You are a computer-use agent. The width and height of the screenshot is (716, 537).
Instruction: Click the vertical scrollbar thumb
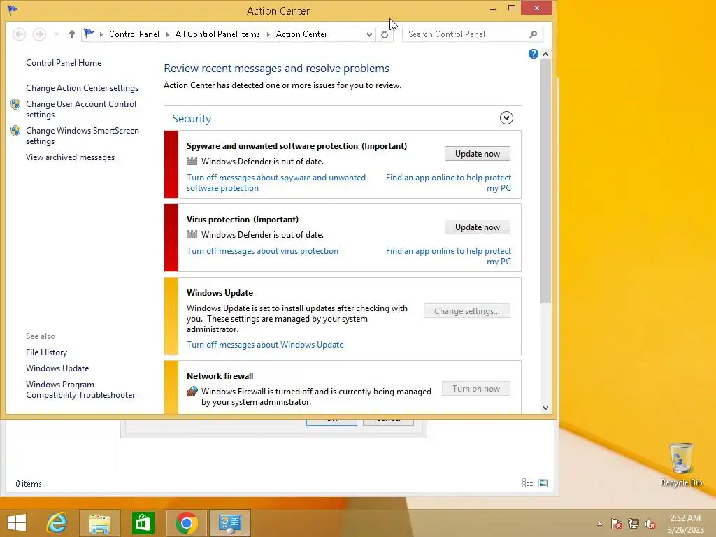(x=545, y=182)
